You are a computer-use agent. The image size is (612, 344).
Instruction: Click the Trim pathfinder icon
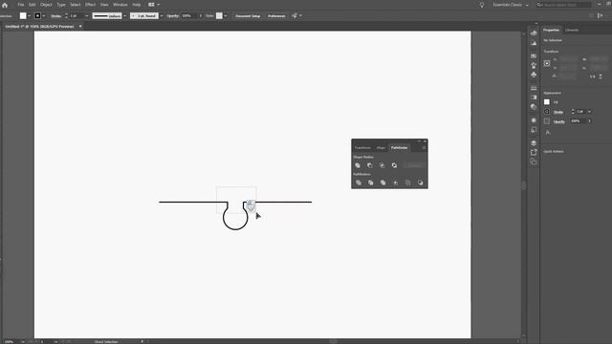[371, 183]
